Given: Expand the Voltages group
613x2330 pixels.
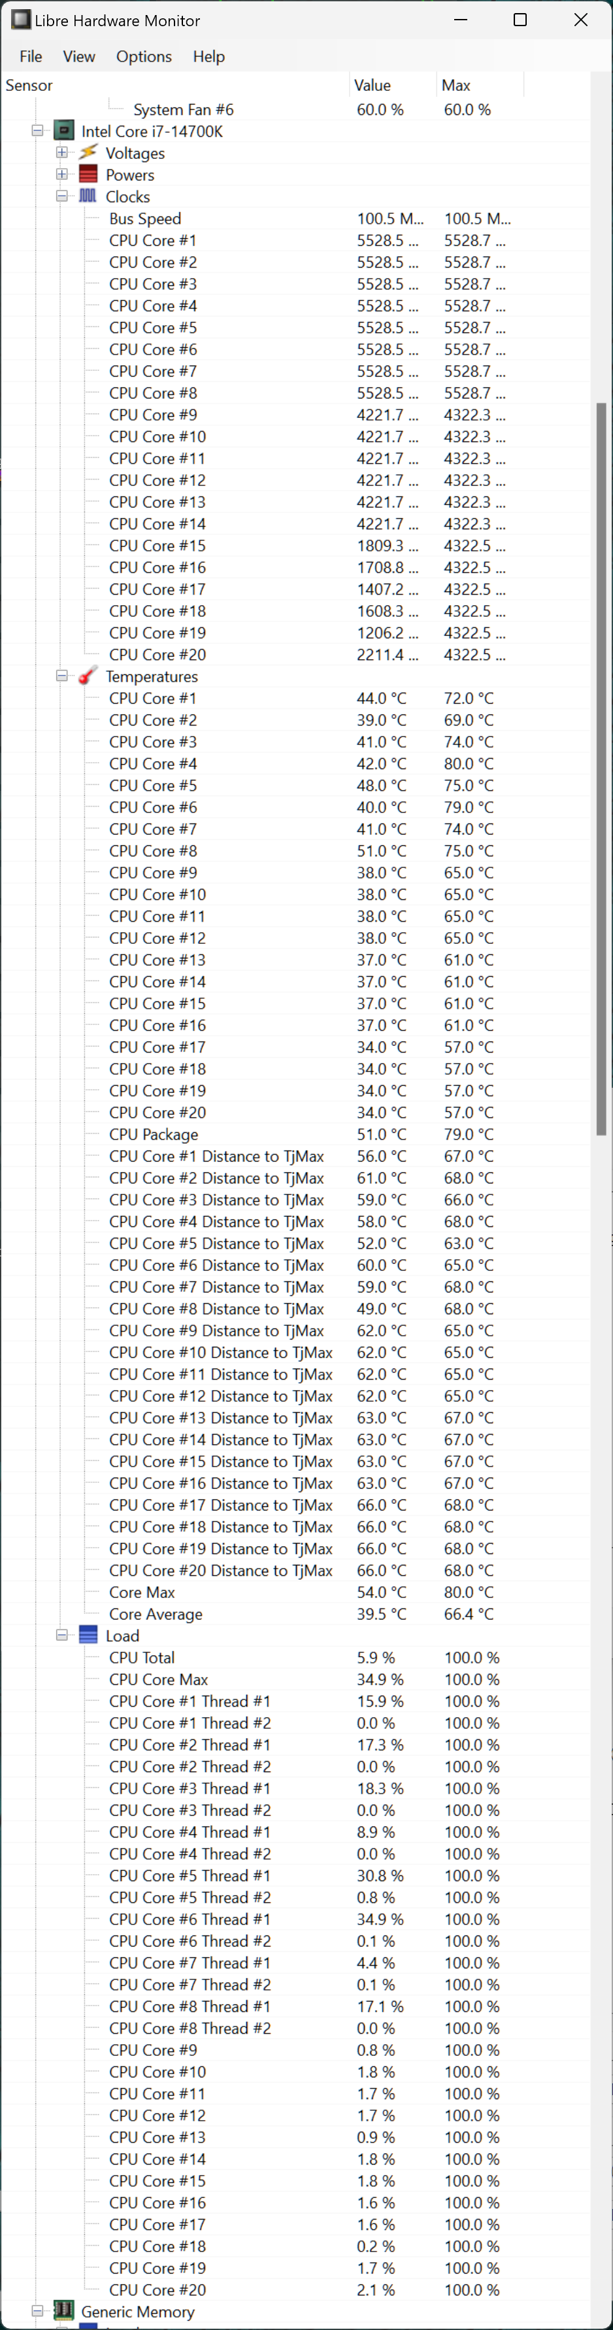Looking at the screenshot, I should (61, 153).
